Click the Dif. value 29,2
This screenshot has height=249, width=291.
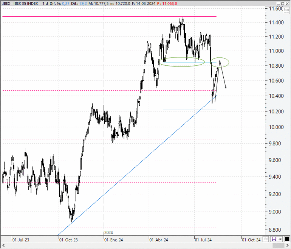[83, 3]
